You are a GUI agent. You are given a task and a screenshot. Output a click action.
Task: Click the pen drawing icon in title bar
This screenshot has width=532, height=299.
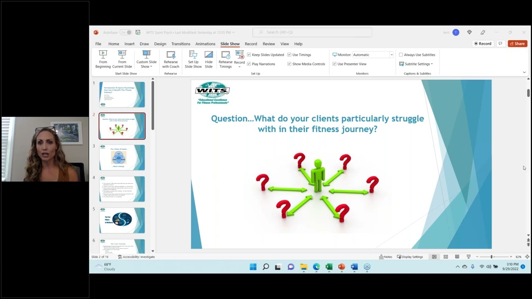pyautogui.click(x=483, y=32)
